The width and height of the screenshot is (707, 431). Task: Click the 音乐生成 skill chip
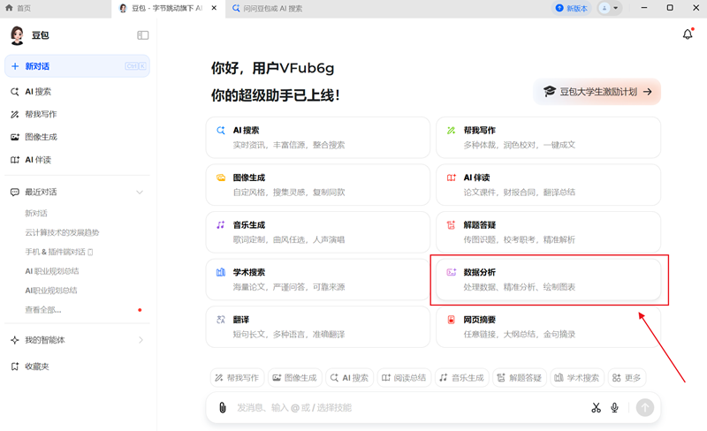(x=461, y=378)
